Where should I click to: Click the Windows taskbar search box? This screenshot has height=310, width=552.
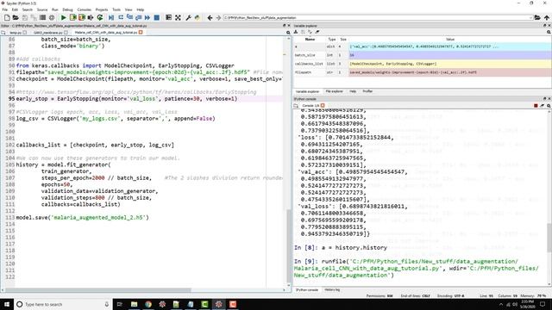(63, 304)
